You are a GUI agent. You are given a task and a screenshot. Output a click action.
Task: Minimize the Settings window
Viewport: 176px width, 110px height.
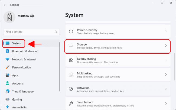click(x=153, y=3)
